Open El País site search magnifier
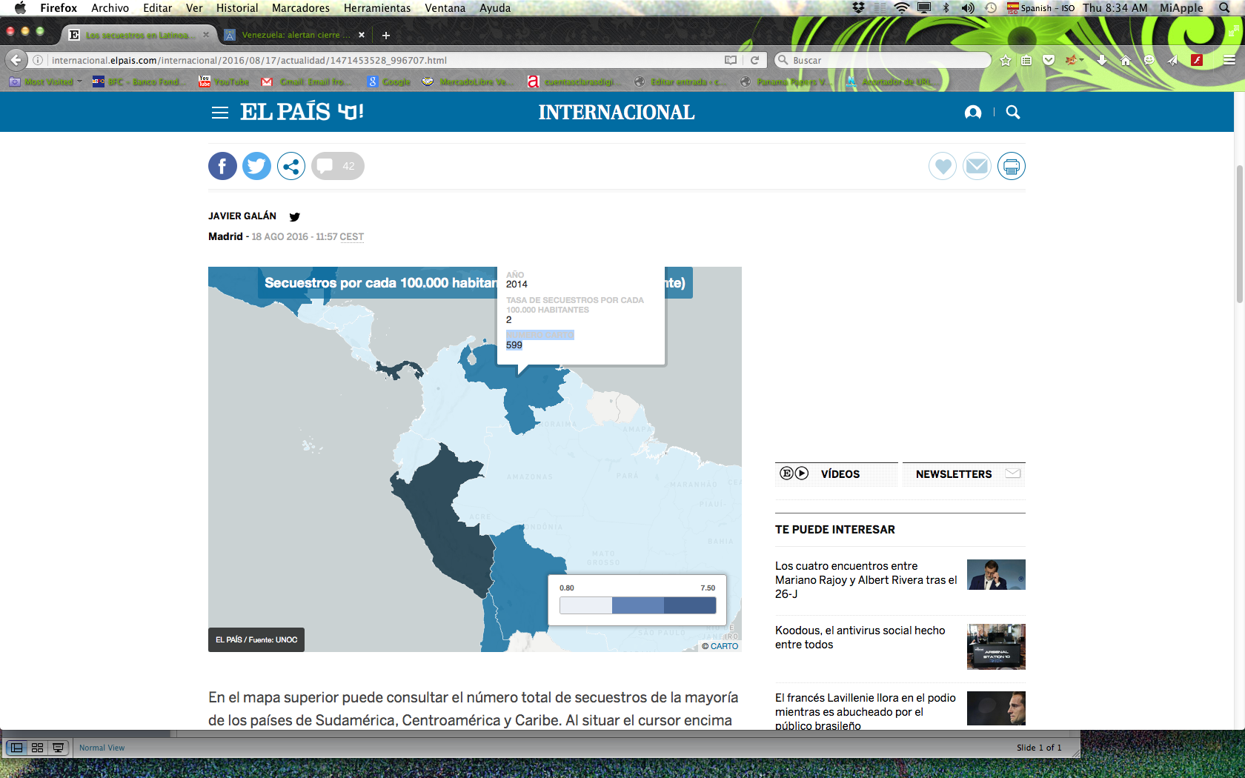 pyautogui.click(x=1012, y=112)
